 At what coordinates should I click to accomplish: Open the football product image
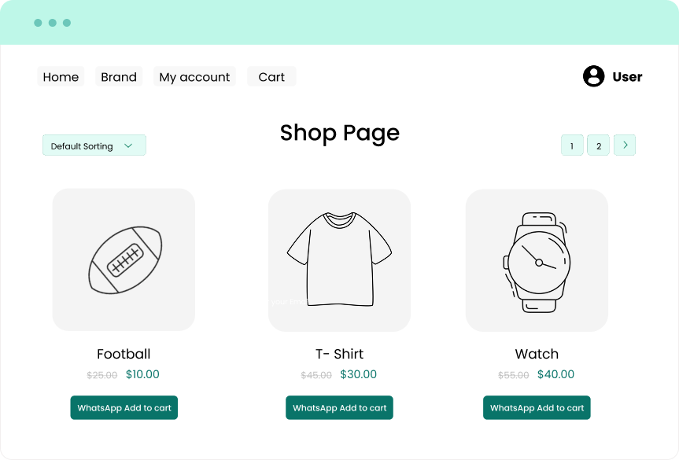[x=124, y=259]
